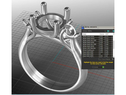Viewport: 126px width, 95px height.
Task: Click the 6.01 grams cell
Action: point(102,44)
